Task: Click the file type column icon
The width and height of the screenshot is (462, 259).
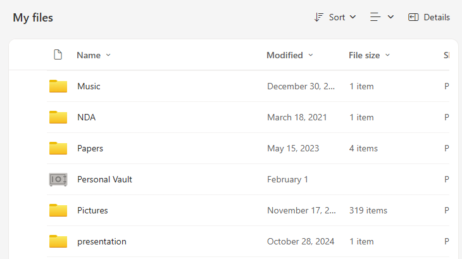Action: coord(58,55)
